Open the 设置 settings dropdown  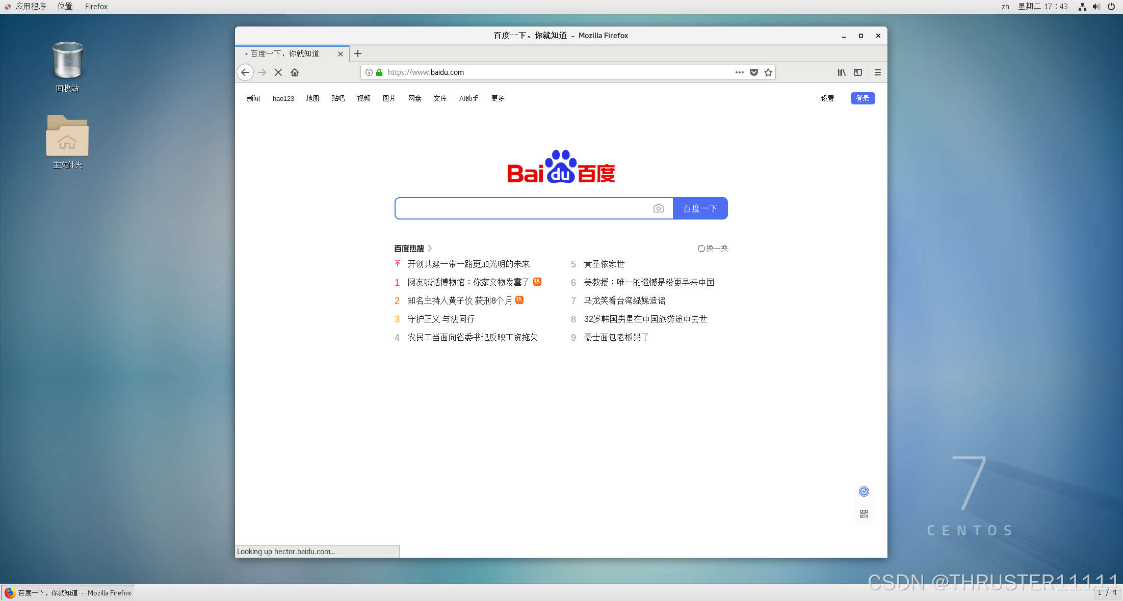827,98
